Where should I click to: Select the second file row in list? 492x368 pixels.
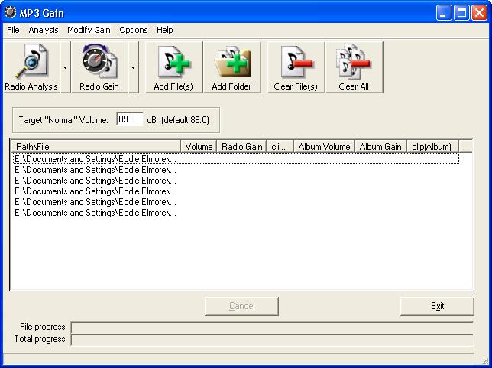coord(236,170)
